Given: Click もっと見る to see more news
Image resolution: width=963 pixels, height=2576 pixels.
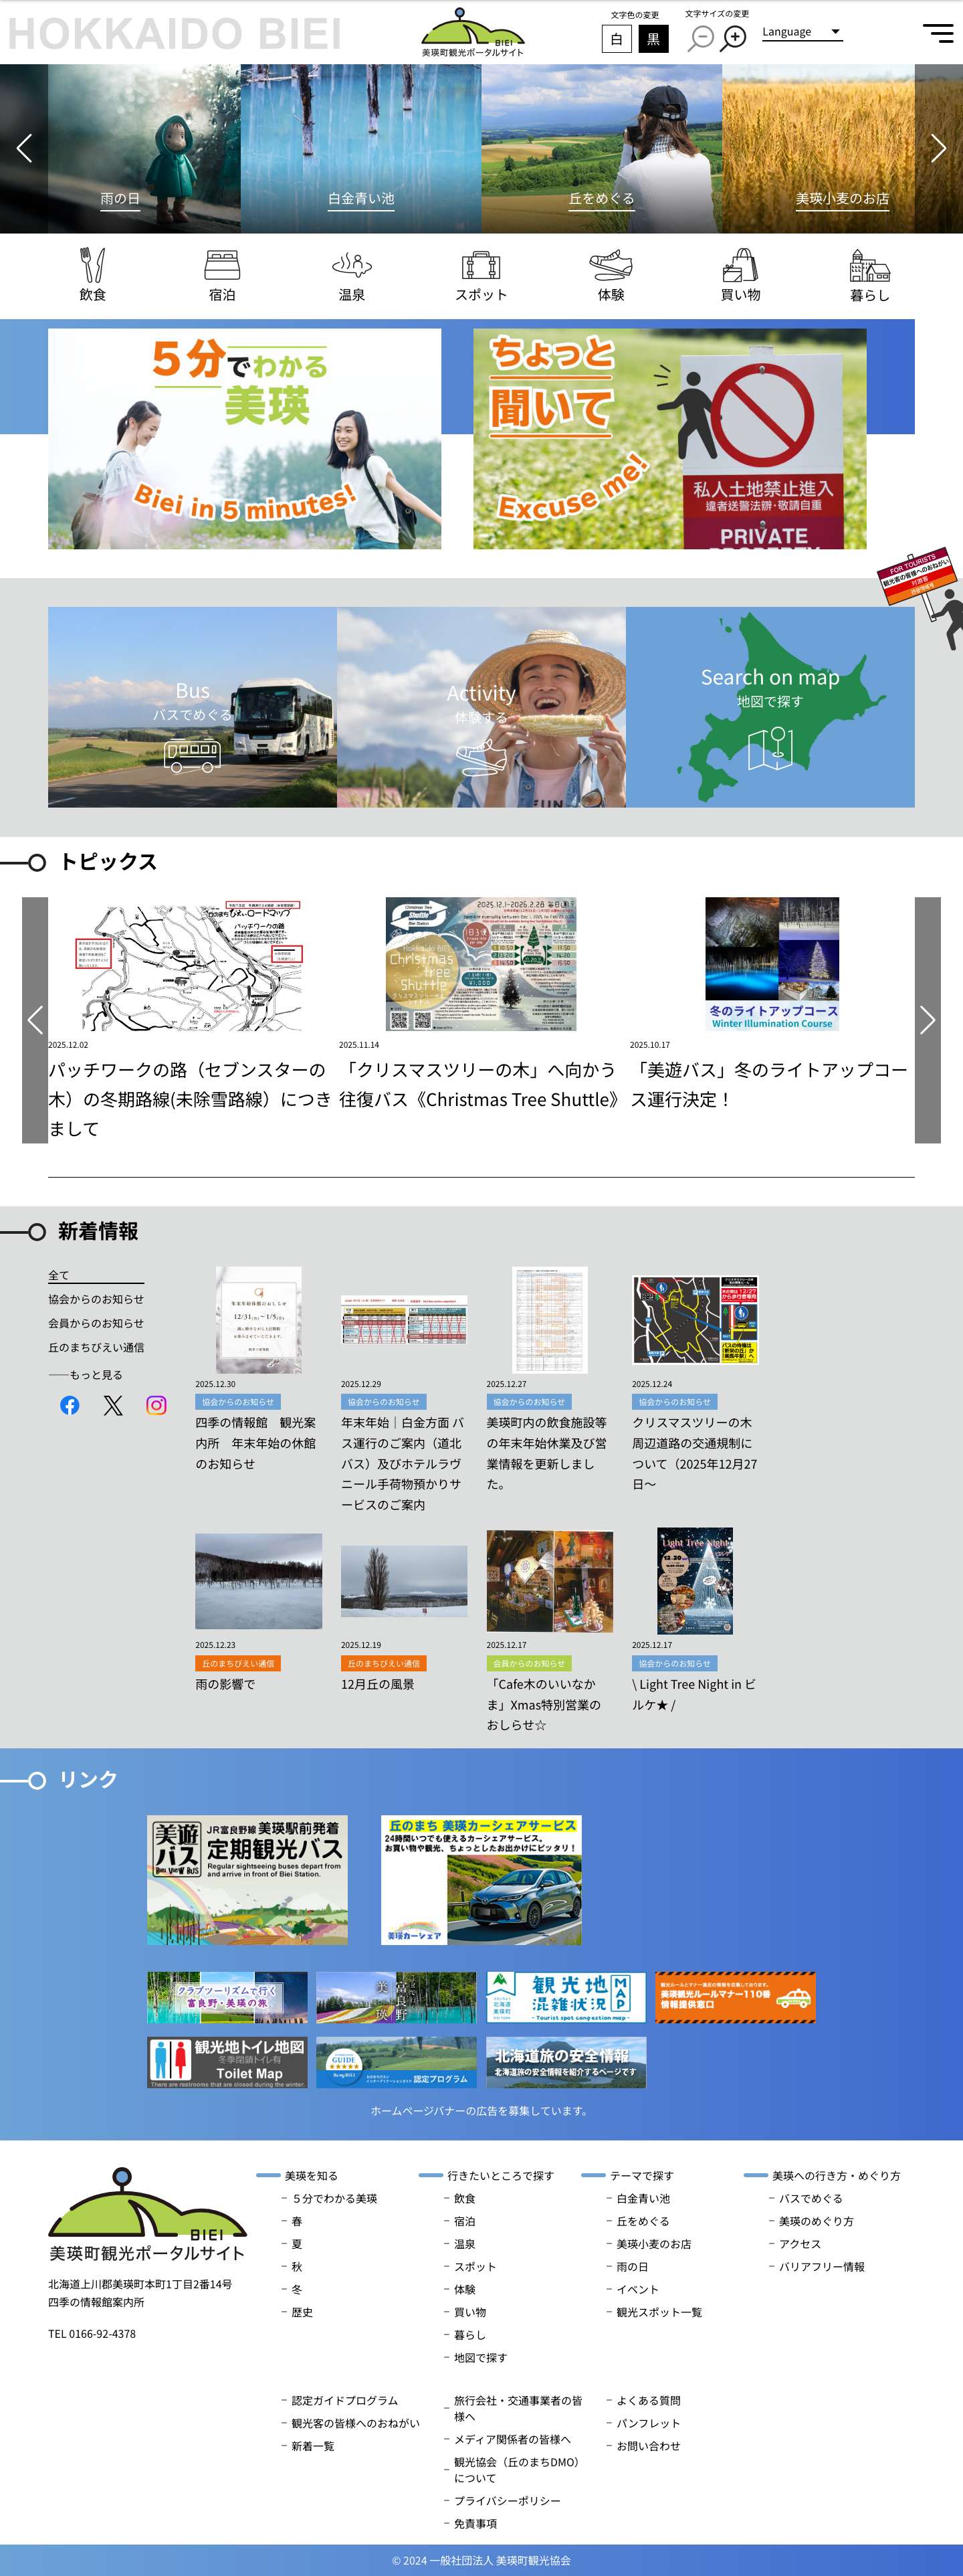Looking at the screenshot, I should (86, 1375).
